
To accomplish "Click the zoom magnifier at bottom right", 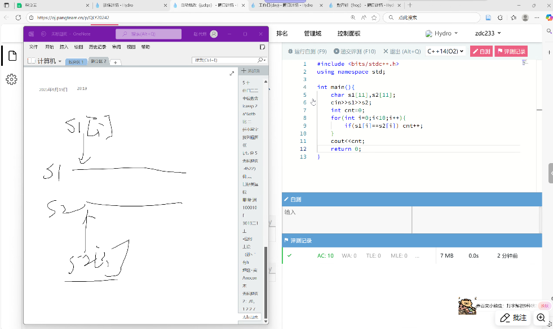I will click(x=541, y=318).
